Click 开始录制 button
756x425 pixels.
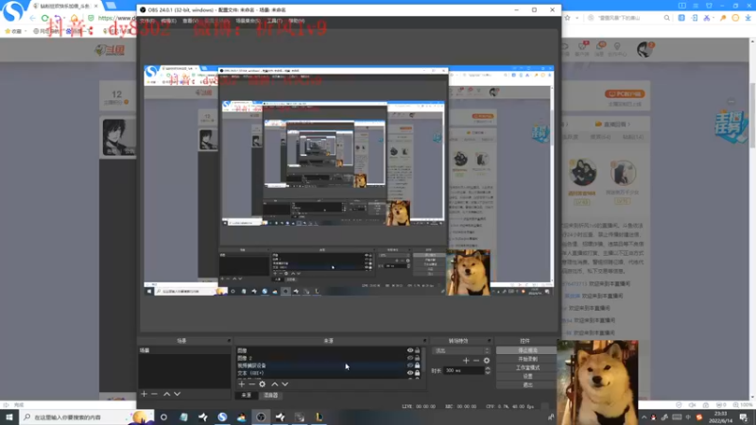pos(527,359)
